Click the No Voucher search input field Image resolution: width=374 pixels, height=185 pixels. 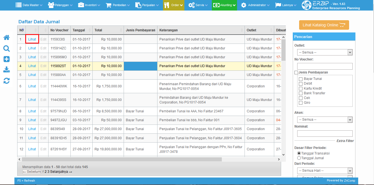[325, 66]
